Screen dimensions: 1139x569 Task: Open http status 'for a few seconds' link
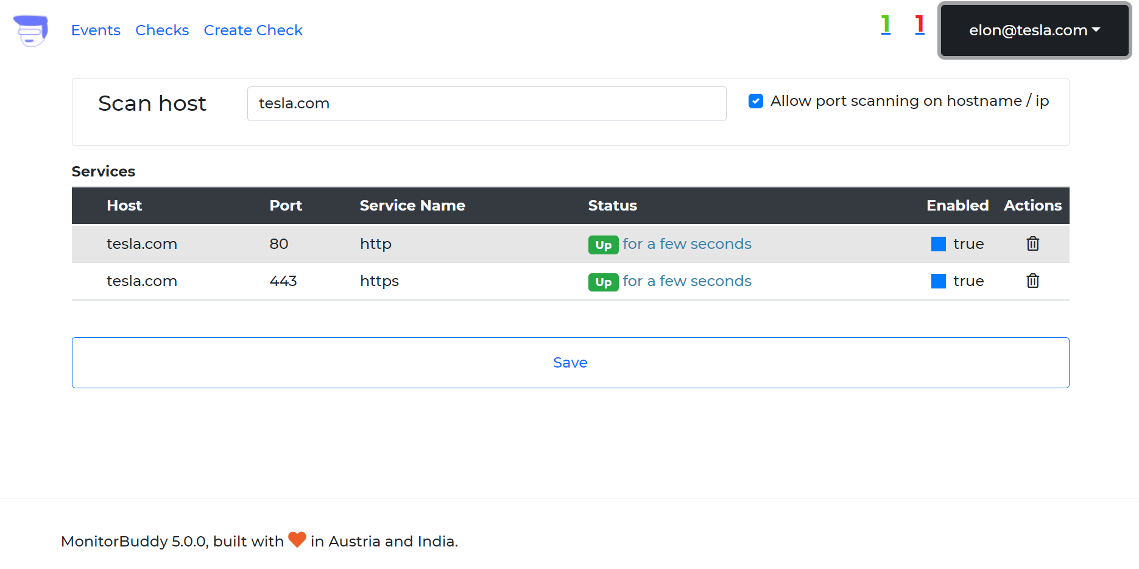pos(687,244)
